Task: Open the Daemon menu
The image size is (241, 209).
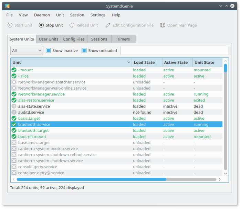Action: pyautogui.click(x=42, y=15)
